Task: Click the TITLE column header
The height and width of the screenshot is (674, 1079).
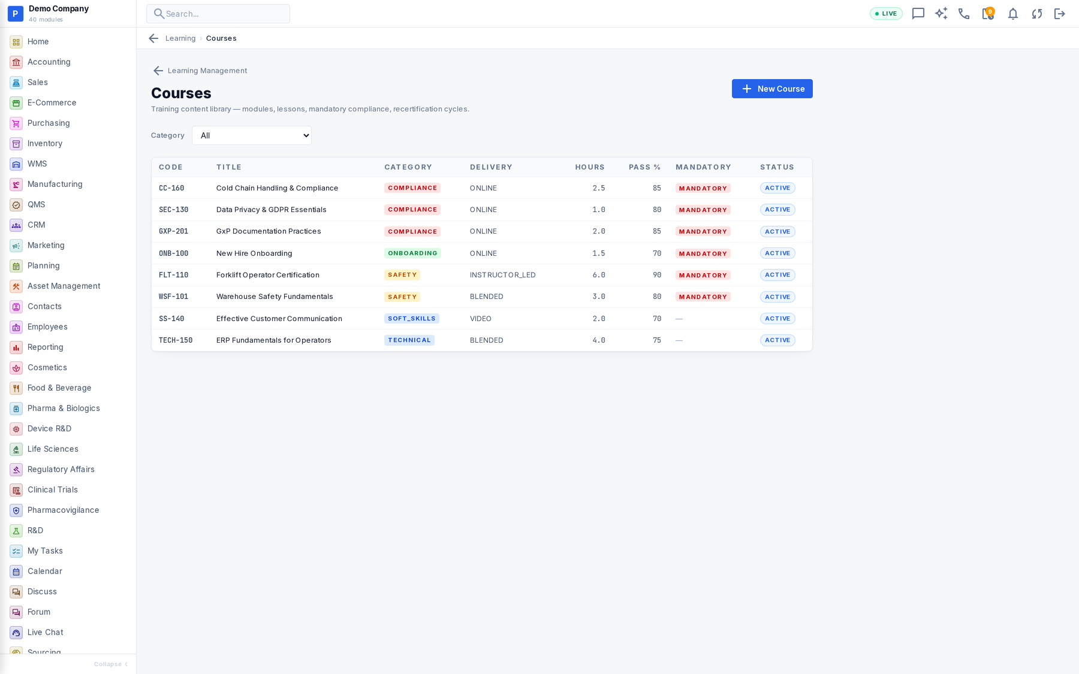Action: click(229, 167)
